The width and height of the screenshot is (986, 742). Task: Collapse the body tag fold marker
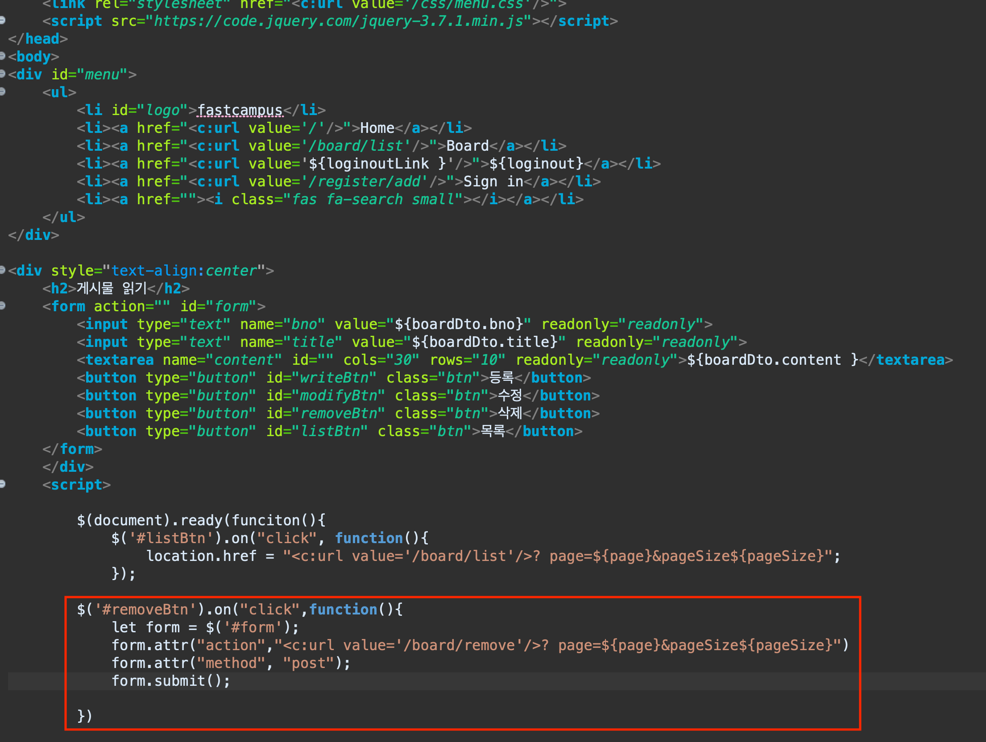tap(3, 56)
